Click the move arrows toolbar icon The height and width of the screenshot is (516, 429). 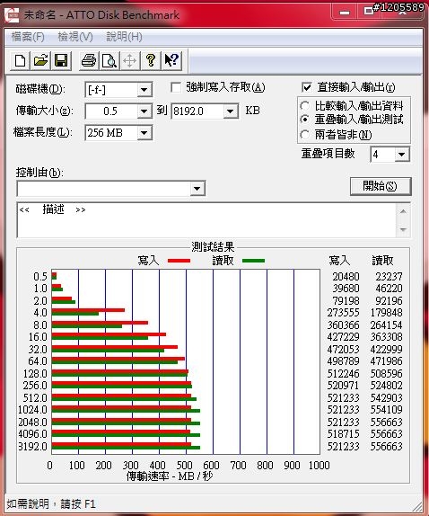coord(130,60)
